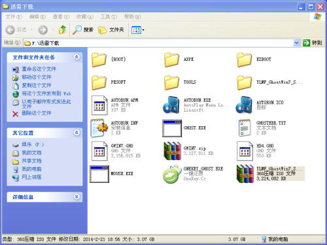Select the HD4.GHO file icon
Image resolution: width=327 pixels, height=245 pixels.
[x=245, y=151]
